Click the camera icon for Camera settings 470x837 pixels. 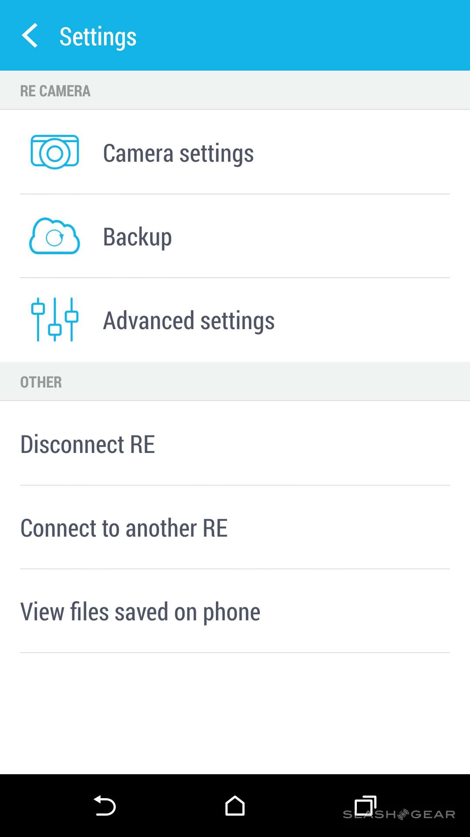point(55,152)
